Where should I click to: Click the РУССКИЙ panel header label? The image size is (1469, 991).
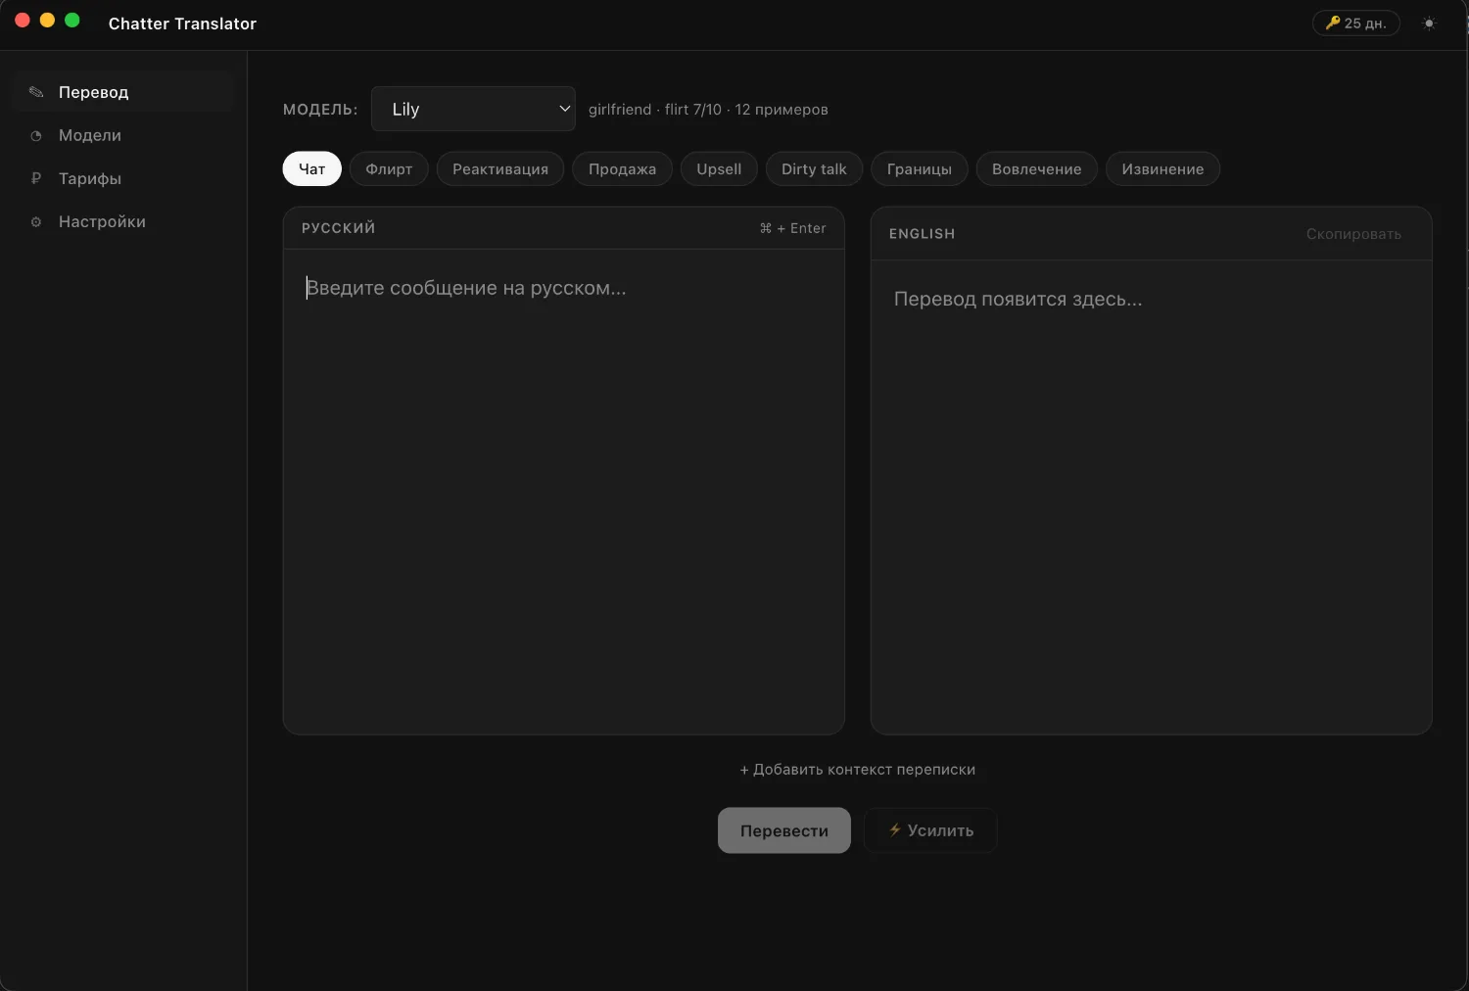coord(338,228)
